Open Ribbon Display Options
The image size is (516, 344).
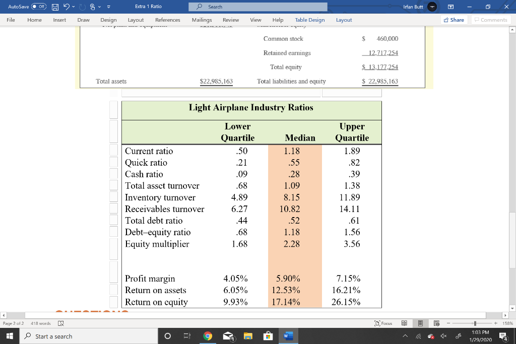(451, 7)
